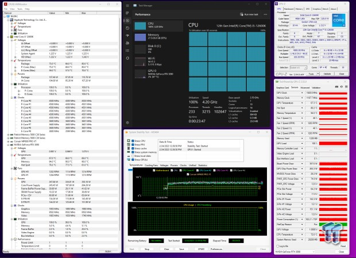
Task: Click Intel Core logo in CPU-Z
Action: [x=339, y=20]
